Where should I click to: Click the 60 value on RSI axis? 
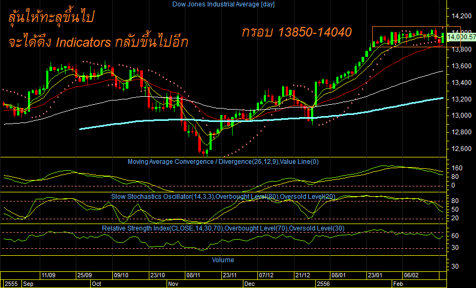[455, 236]
